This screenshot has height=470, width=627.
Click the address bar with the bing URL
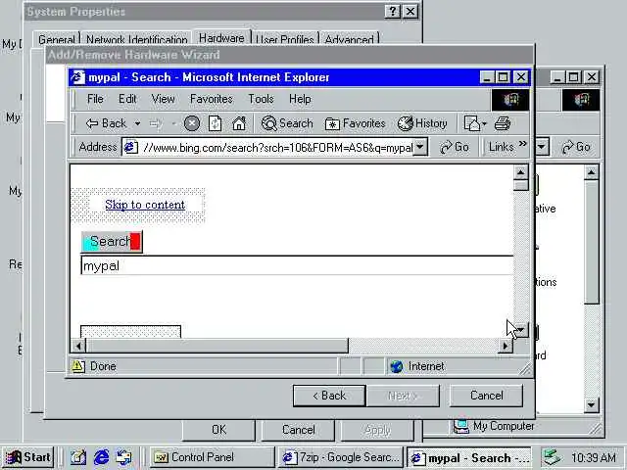pos(267,148)
